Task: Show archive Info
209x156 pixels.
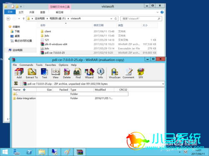Action: coord(100,73)
